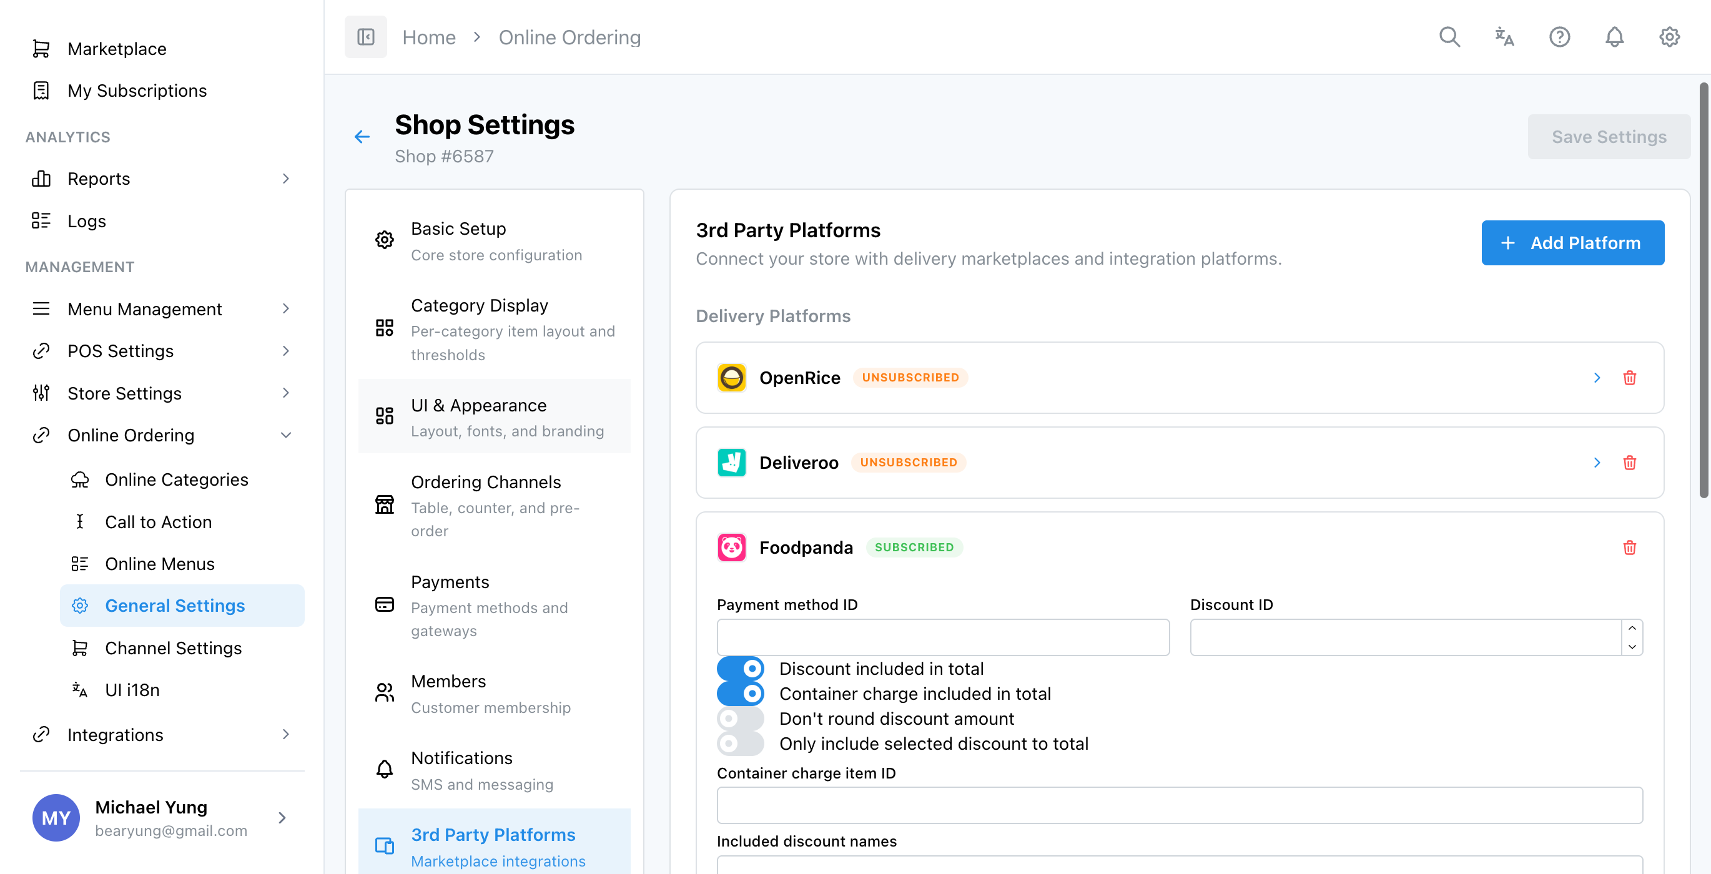Click the language/translation icon in header
1711x874 pixels.
1504,37
